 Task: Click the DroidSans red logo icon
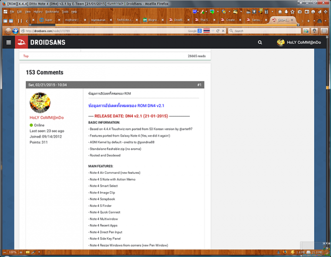coord(21,42)
